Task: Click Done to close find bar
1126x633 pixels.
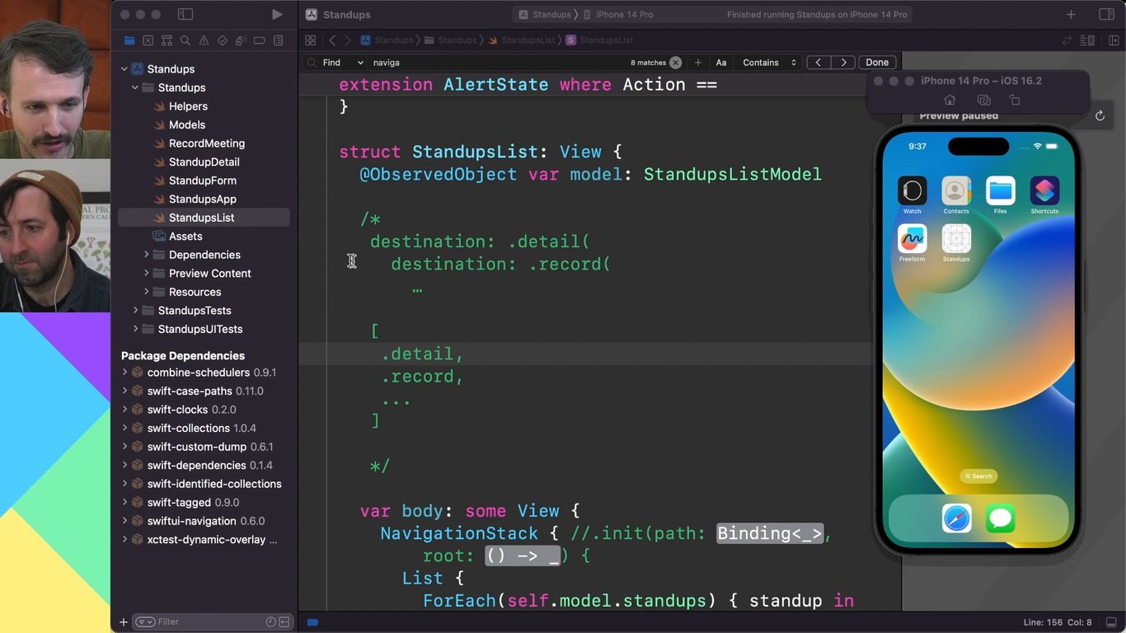Action: click(877, 63)
